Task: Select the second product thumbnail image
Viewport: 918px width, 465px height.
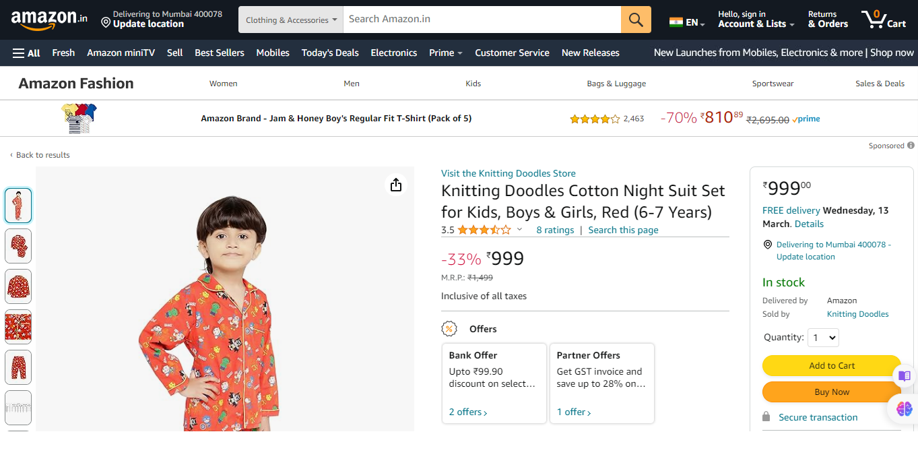Action: 18,246
